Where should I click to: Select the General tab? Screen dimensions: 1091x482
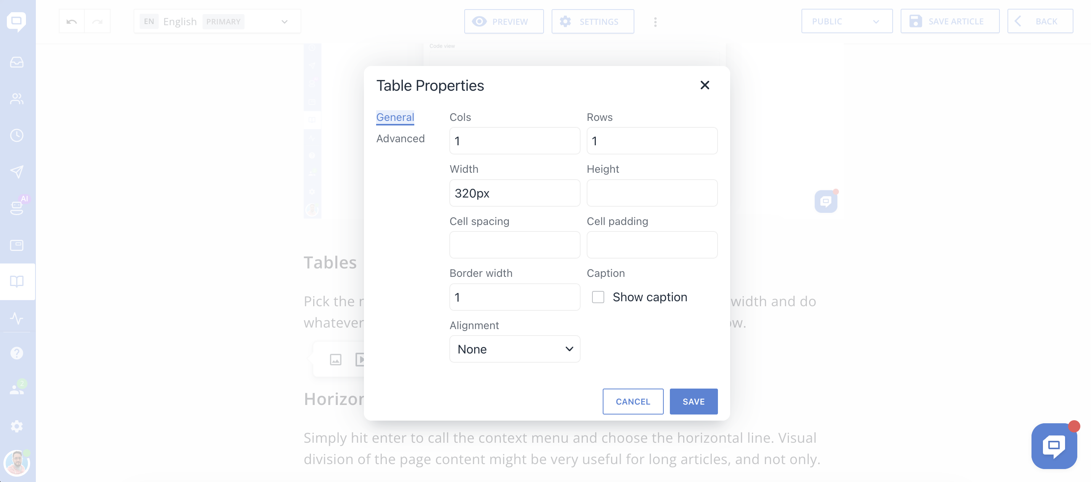(395, 117)
